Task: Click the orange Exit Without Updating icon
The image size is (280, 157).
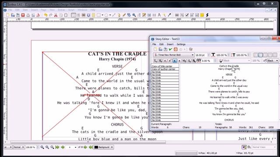Action: 175,49
